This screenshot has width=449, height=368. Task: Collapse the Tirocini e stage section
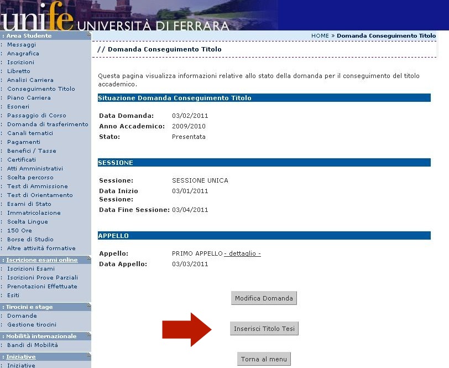[x=88, y=307]
